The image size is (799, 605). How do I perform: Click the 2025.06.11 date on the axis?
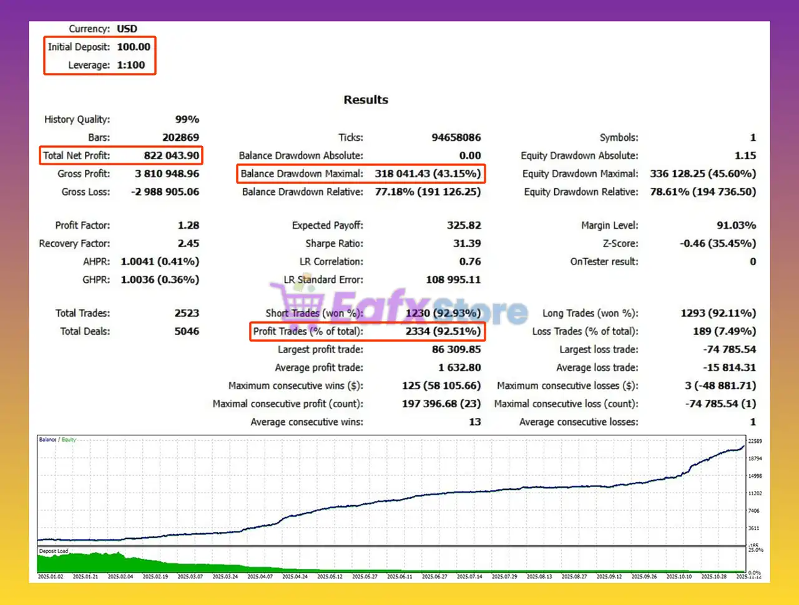click(x=399, y=577)
